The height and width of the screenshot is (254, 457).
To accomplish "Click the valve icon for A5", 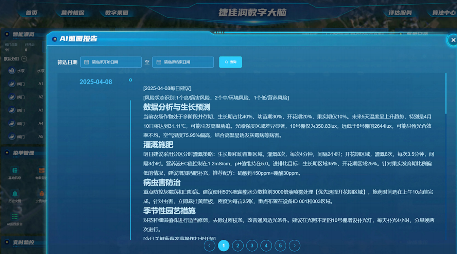I will pyautogui.click(x=12, y=137).
